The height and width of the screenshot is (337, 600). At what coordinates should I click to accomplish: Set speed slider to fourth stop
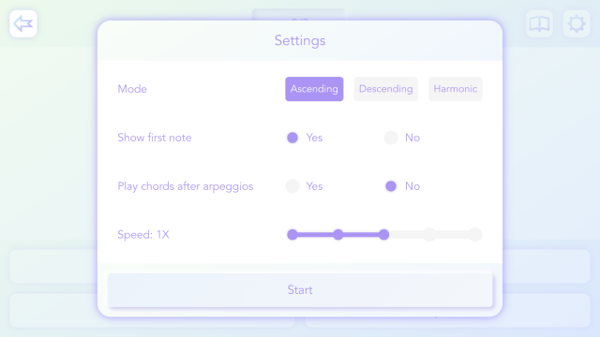pyautogui.click(x=429, y=235)
